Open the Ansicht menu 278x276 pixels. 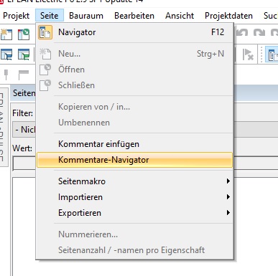pyautogui.click(x=180, y=16)
